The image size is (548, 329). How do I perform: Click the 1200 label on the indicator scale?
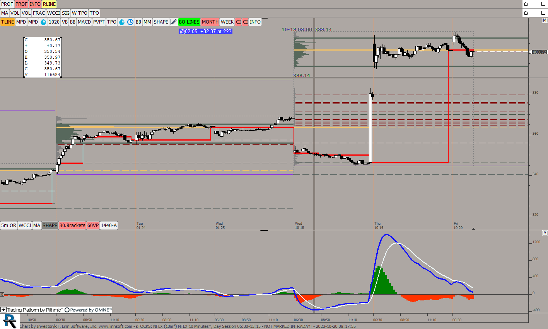click(536, 242)
